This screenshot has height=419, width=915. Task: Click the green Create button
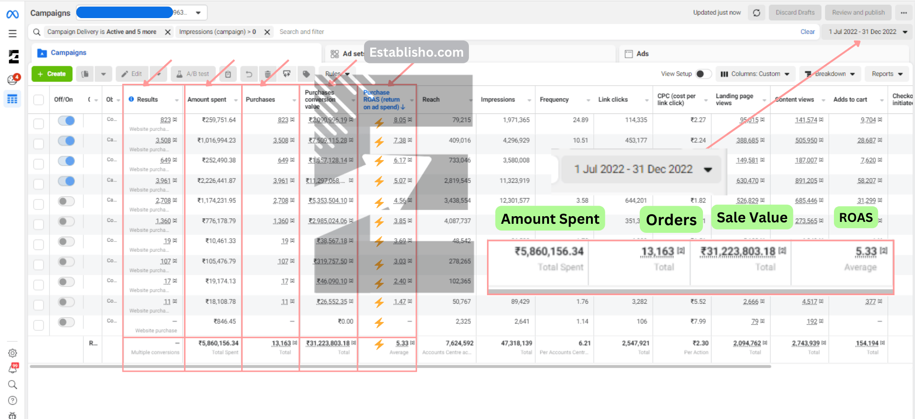52,74
